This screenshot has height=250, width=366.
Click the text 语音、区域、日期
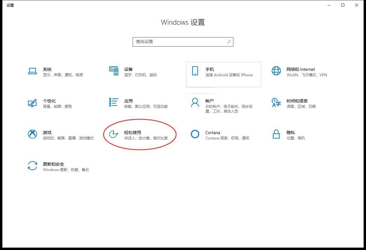[x=301, y=107]
